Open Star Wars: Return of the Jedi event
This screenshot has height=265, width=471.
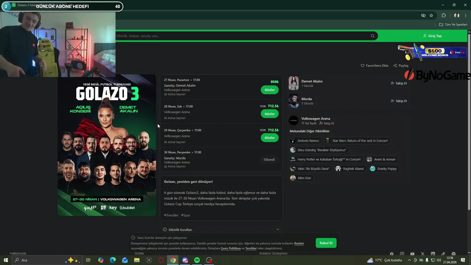[357, 141]
